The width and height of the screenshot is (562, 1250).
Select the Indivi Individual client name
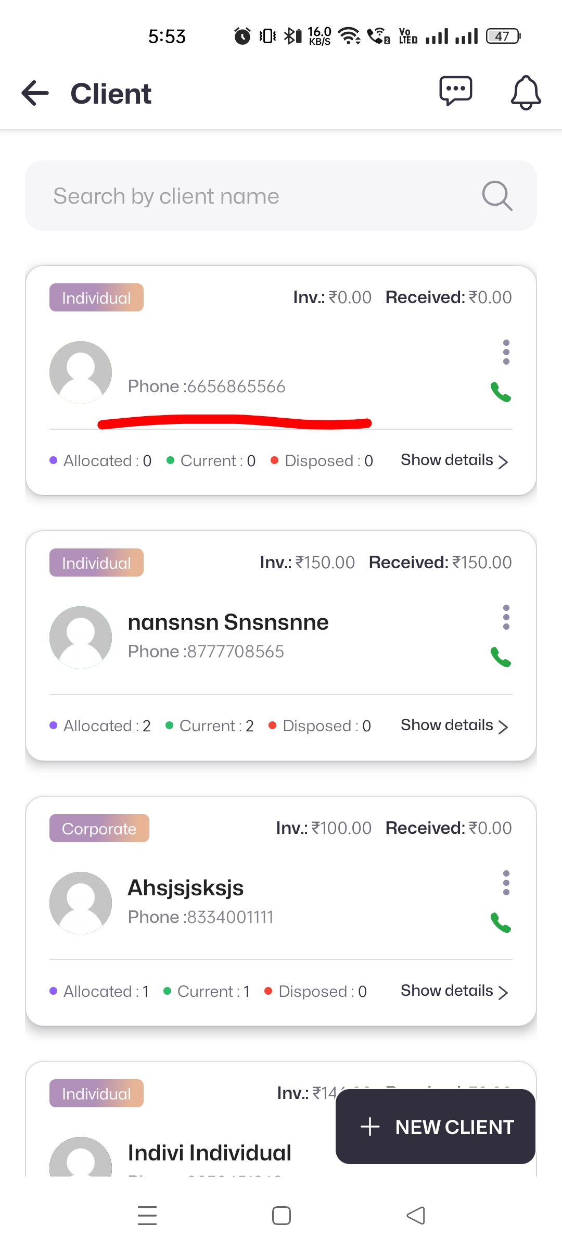pos(209,1153)
